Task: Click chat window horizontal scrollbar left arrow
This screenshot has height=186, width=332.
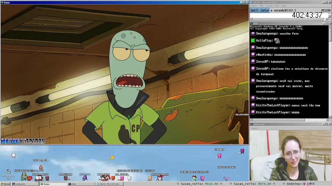Action: pyautogui.click(x=251, y=120)
